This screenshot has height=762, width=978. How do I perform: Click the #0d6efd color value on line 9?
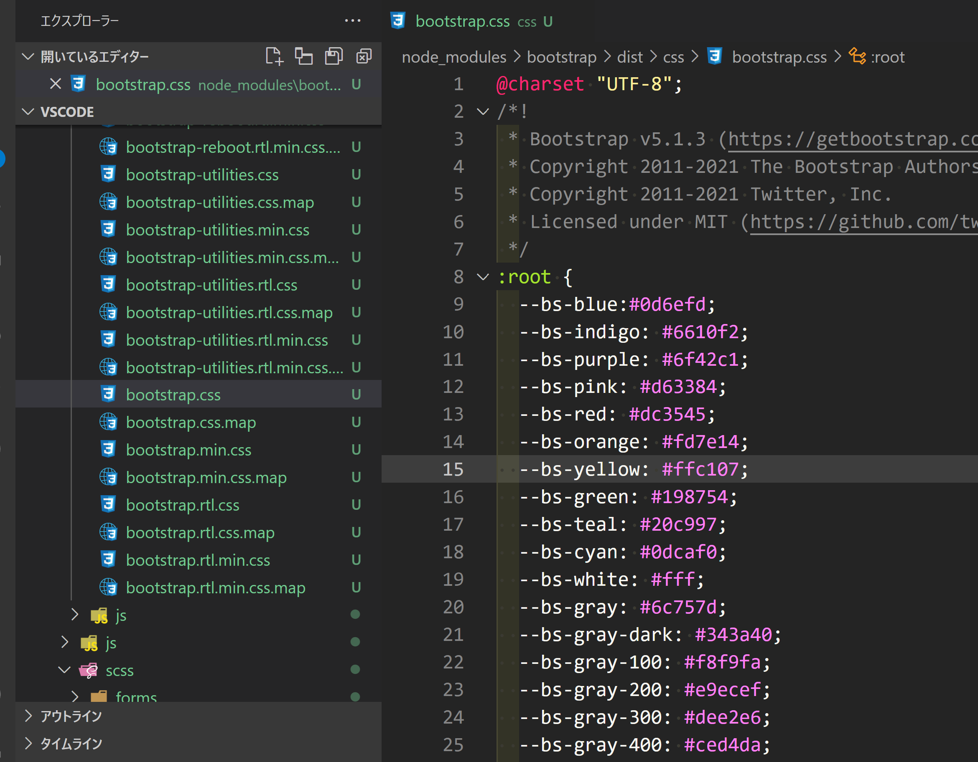tap(667, 304)
